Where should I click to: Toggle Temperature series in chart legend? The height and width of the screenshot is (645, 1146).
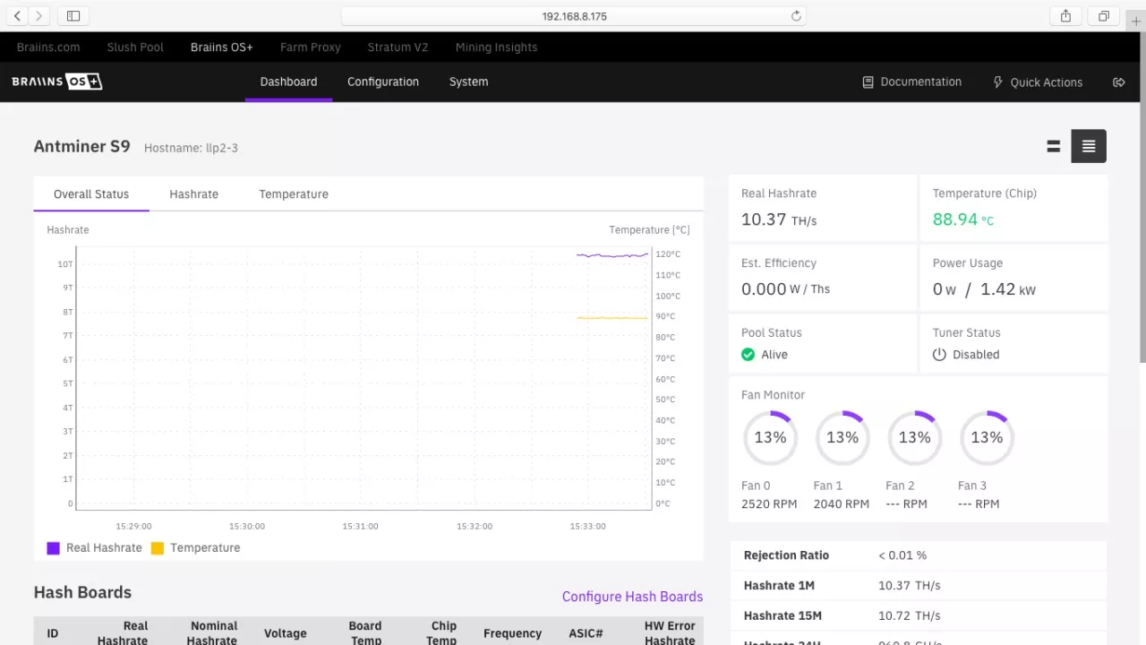[x=195, y=547]
